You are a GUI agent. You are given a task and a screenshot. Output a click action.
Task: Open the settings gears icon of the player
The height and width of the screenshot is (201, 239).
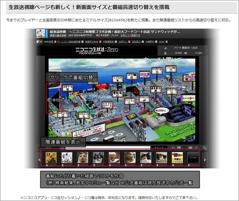204,148
